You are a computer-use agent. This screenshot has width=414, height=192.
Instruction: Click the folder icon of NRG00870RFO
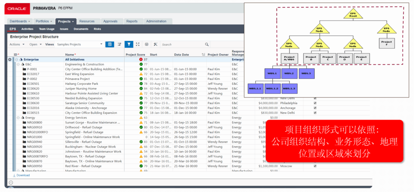pyautogui.click(x=24, y=156)
